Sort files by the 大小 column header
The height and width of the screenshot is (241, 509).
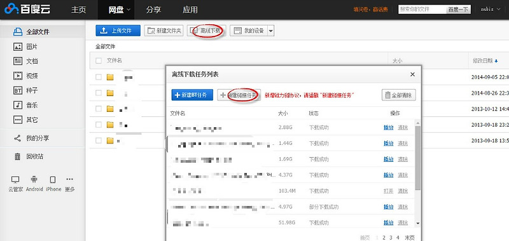click(398, 61)
